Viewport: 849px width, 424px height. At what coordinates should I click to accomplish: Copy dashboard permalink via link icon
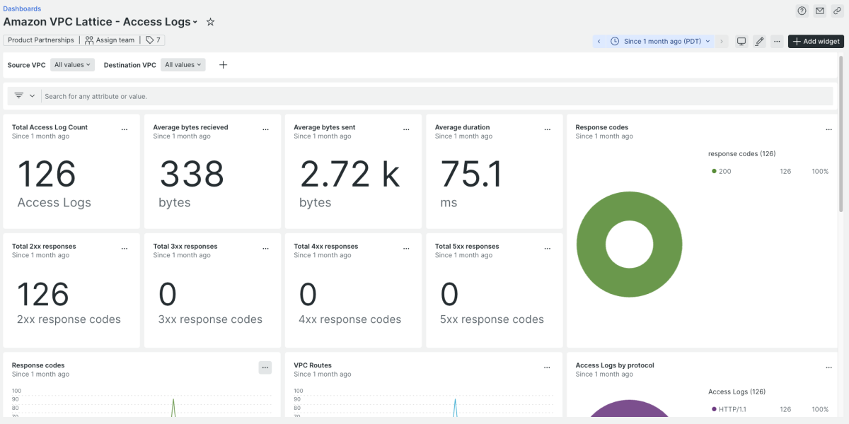[x=837, y=11]
